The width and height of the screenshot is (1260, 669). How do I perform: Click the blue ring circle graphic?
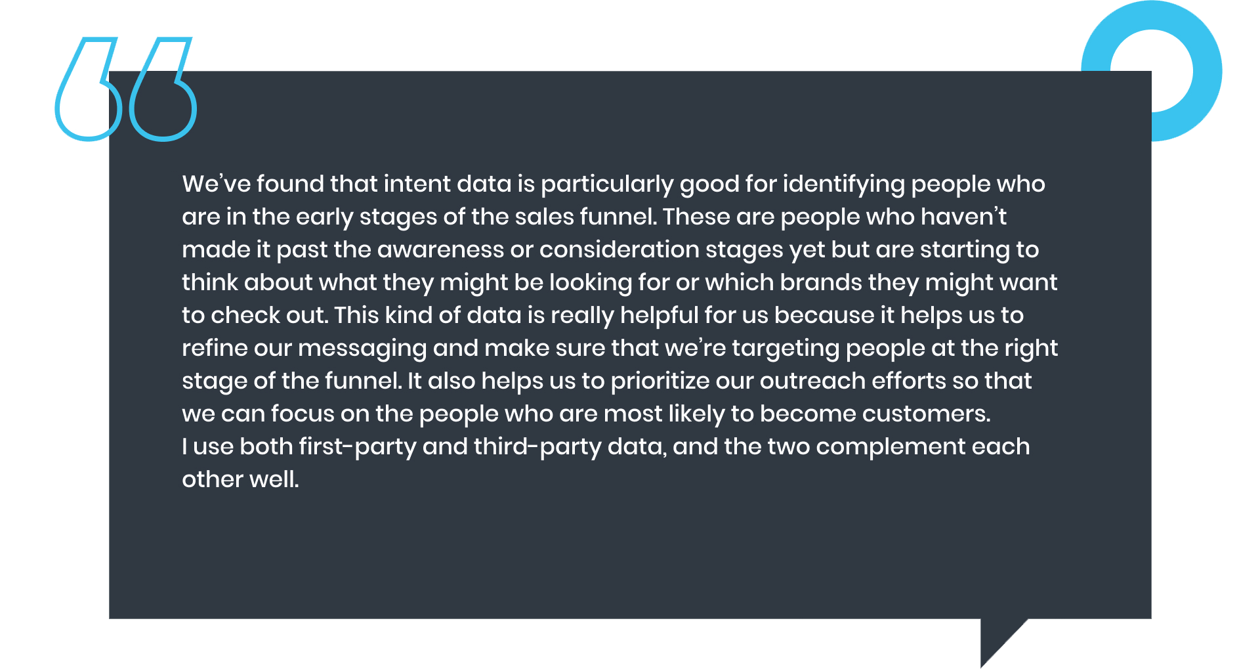tap(1152, 71)
